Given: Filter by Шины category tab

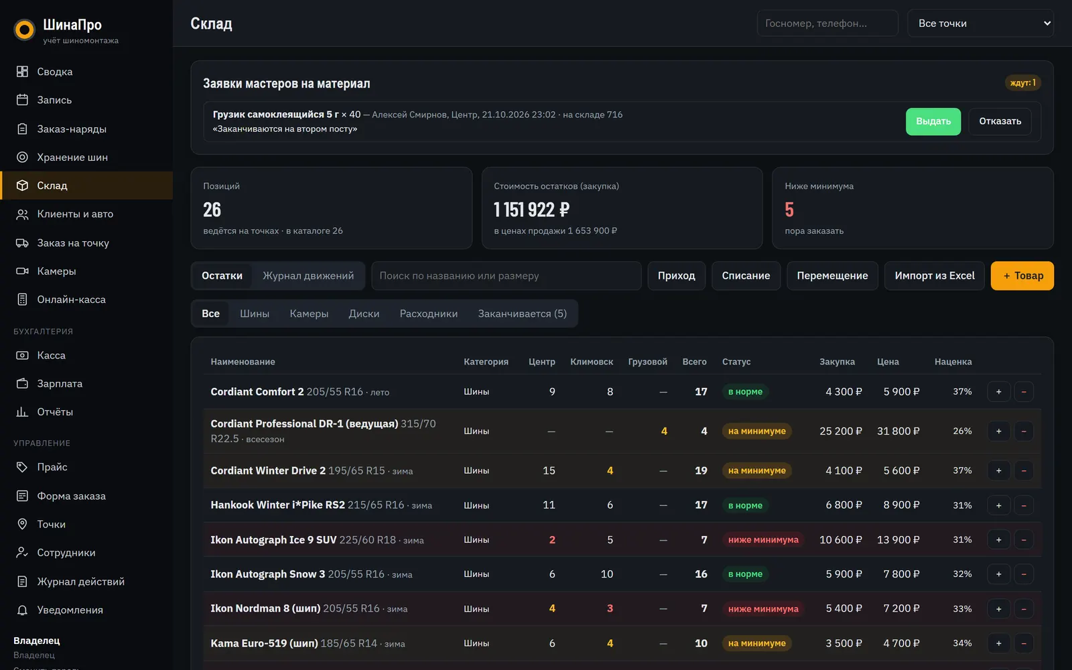Looking at the screenshot, I should click(x=255, y=314).
